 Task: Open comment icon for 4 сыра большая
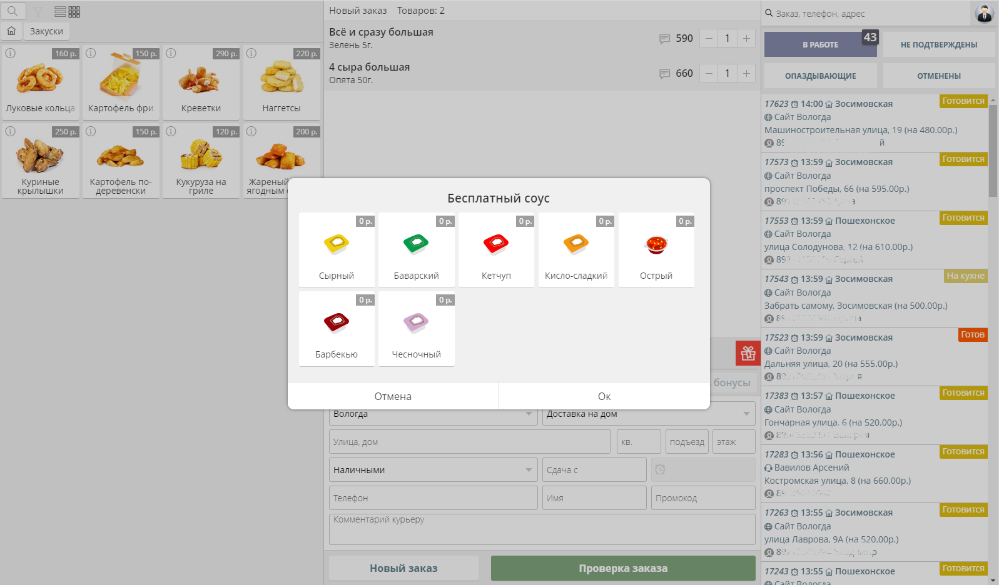[664, 74]
